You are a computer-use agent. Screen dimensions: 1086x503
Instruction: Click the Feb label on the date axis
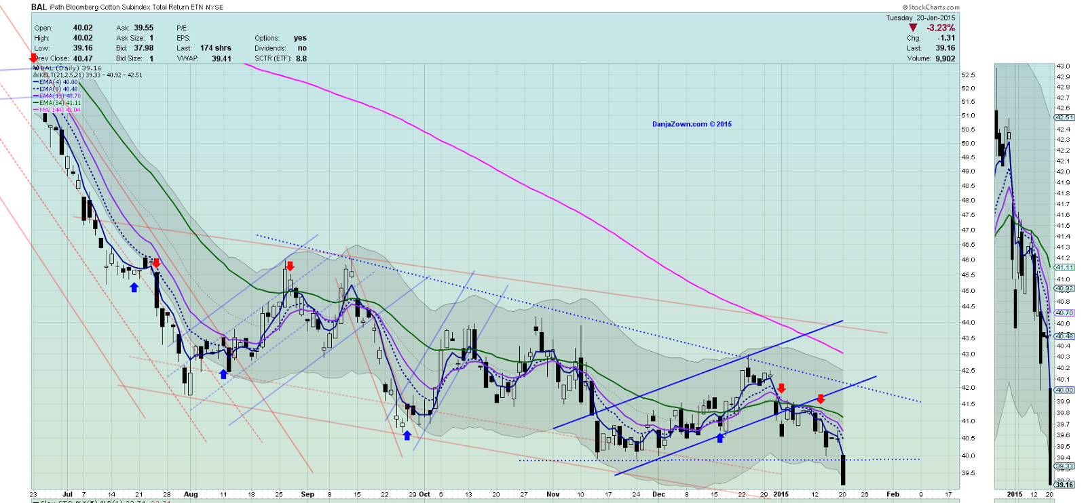pyautogui.click(x=893, y=494)
